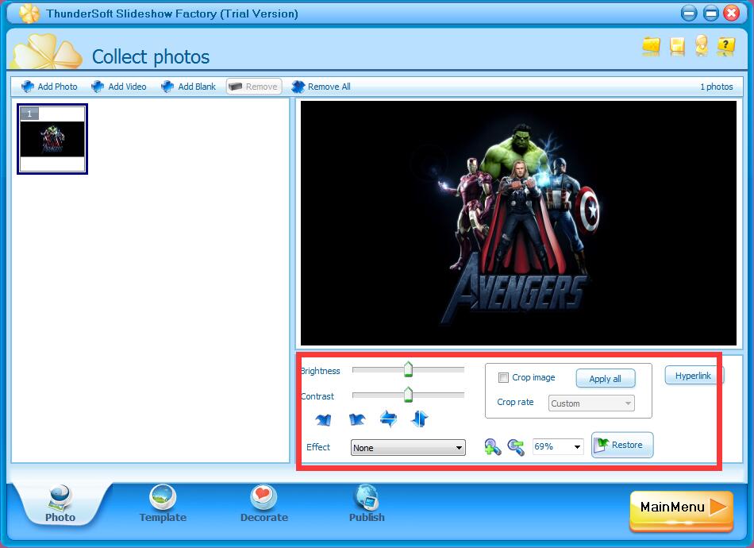Open the Effect dropdown showing None
Image resolution: width=754 pixels, height=548 pixels.
coord(407,447)
